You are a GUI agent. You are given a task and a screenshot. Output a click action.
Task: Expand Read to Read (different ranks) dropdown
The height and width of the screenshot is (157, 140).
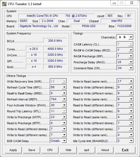click(x=125, y=111)
